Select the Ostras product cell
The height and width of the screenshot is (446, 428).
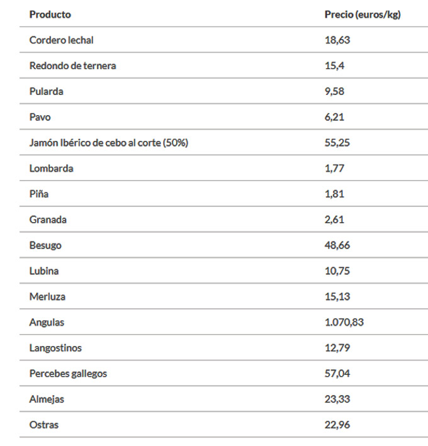(x=43, y=425)
